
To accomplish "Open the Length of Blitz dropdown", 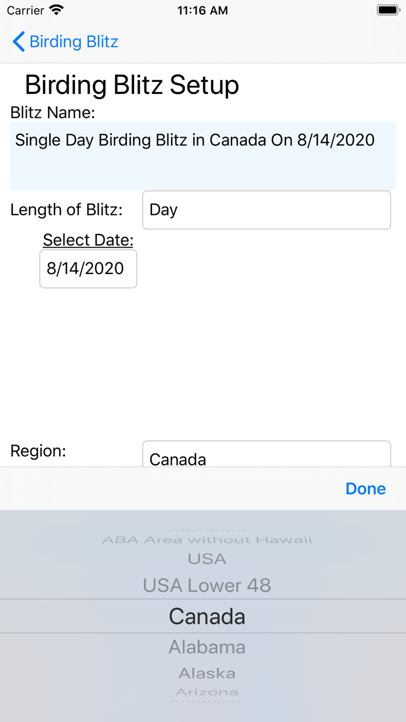I will 266,210.
